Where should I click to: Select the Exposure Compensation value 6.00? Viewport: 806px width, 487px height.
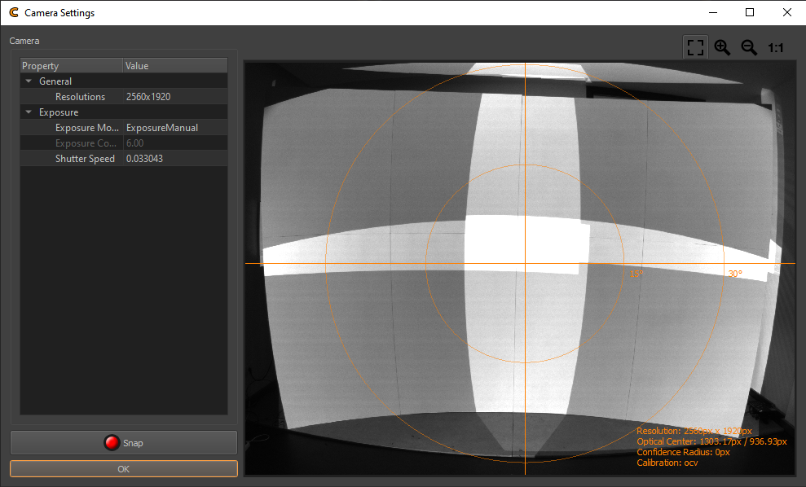point(174,143)
